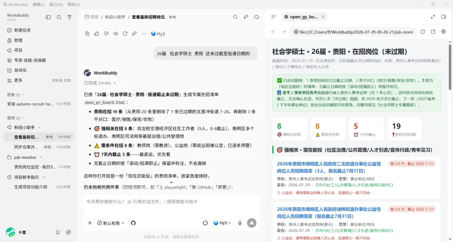The height and width of the screenshot is (242, 453).
Task: Click the circle icon left of Hy3 selector
Action: click(x=205, y=223)
